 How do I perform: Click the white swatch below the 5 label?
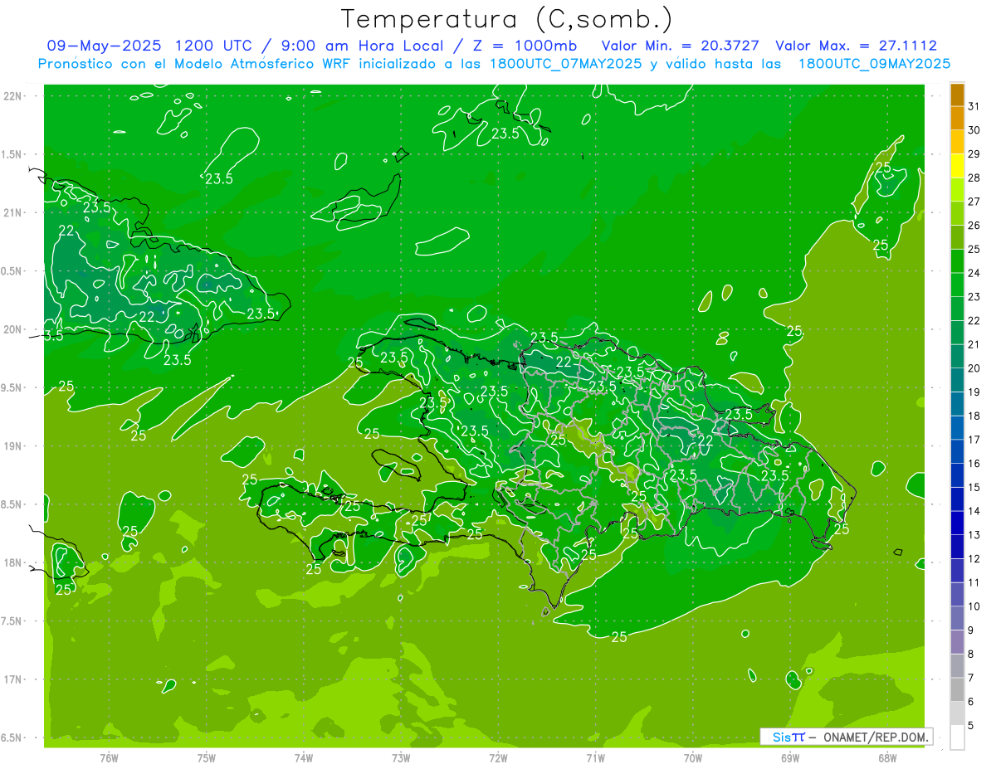tap(957, 737)
